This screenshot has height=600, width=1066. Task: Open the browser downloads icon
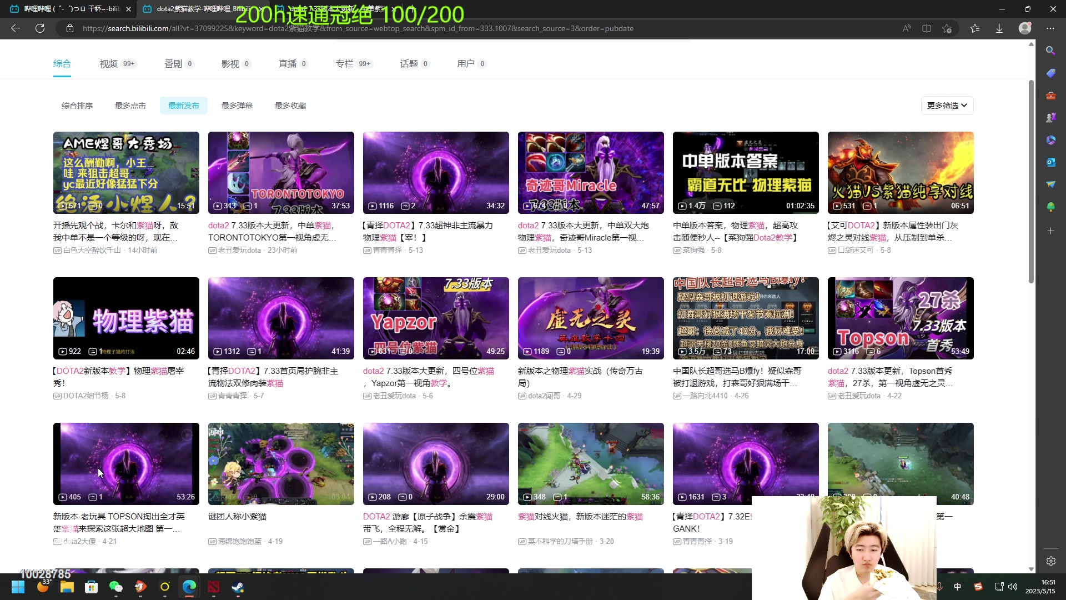999,28
